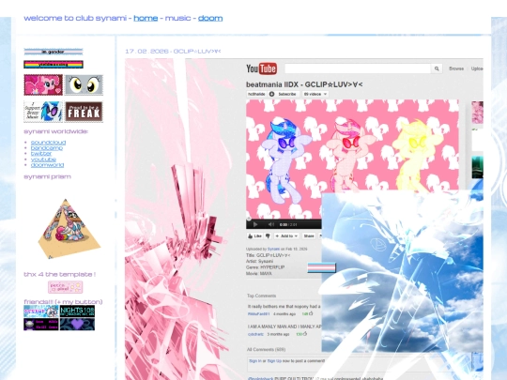The width and height of the screenshot is (507, 380).
Task: Click the pink related video thumbnail
Action: pyautogui.click(x=477, y=113)
